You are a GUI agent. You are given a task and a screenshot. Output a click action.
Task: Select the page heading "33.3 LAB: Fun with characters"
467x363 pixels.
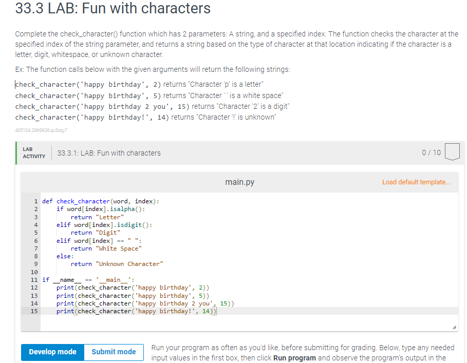(114, 9)
